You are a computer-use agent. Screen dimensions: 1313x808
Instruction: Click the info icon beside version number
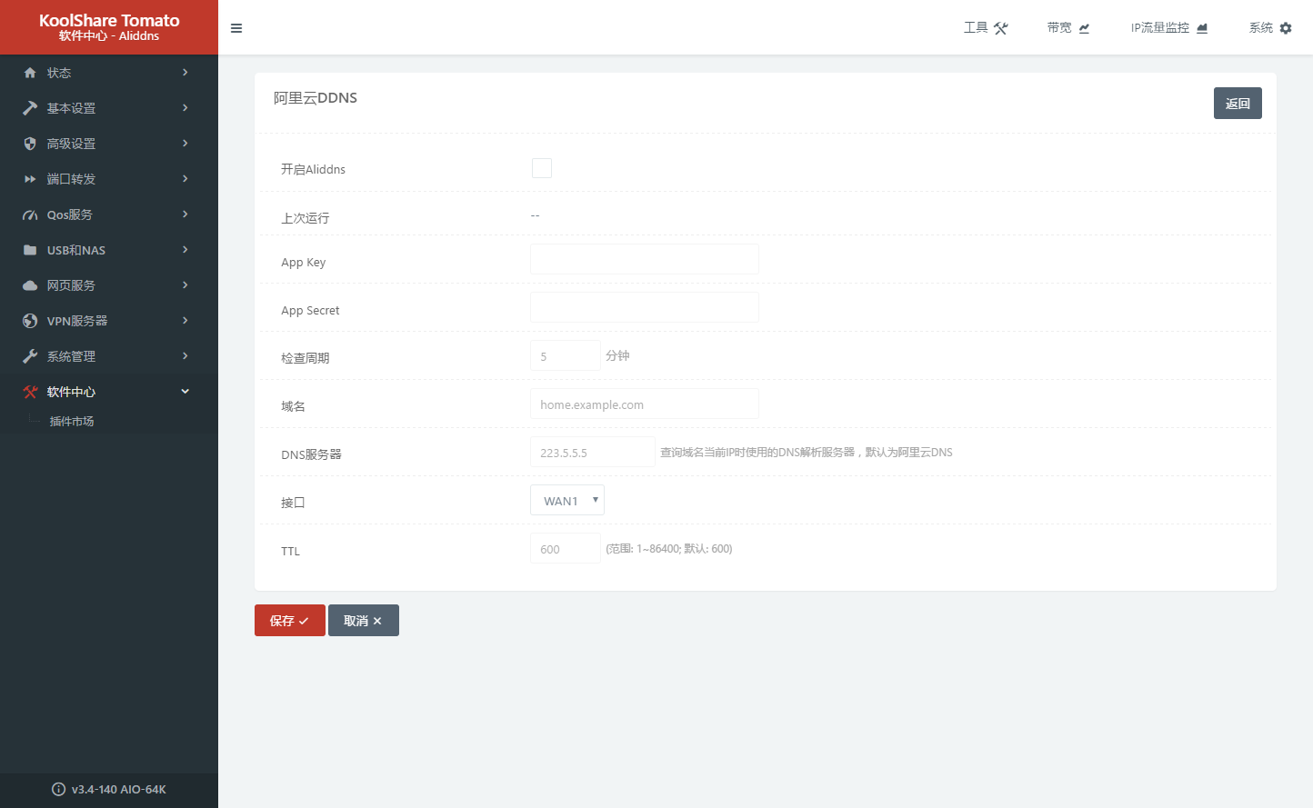pyautogui.click(x=59, y=789)
